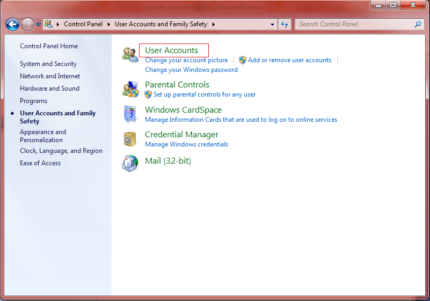Open Mail (32-bit) link
Viewport: 430px width, 301px height.
[x=168, y=161]
